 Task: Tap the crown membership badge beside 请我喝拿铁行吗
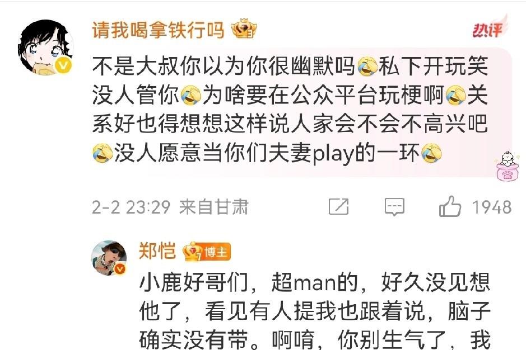tap(244, 29)
